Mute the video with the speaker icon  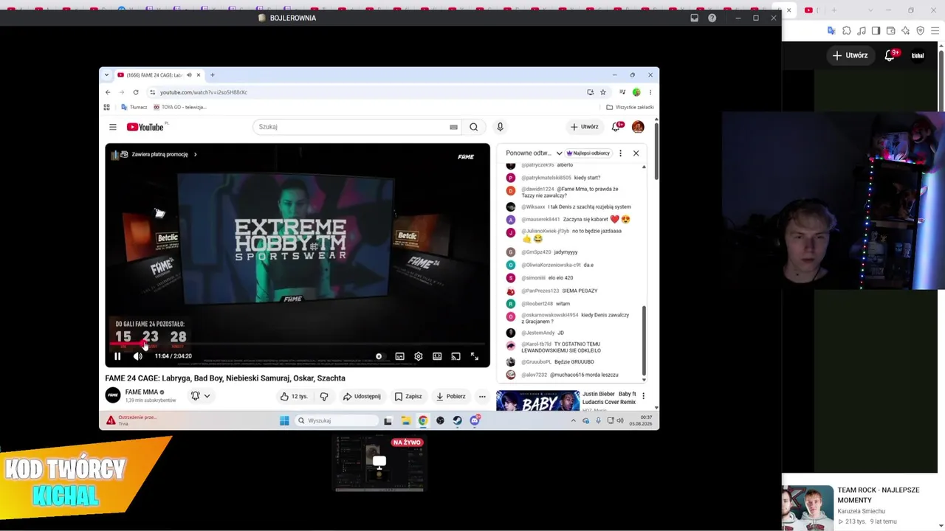point(137,356)
